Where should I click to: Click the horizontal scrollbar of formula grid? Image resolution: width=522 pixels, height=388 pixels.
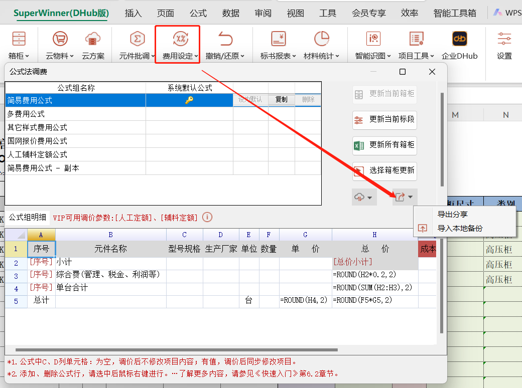177,350
